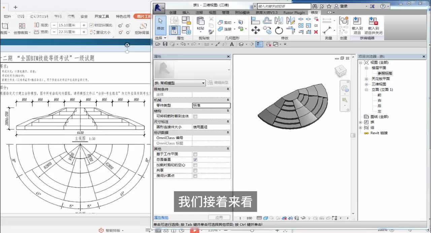Image resolution: width=431 pixels, height=233 pixels.
Task: Open the 选择 dropdown under Modify
Action: point(160,38)
